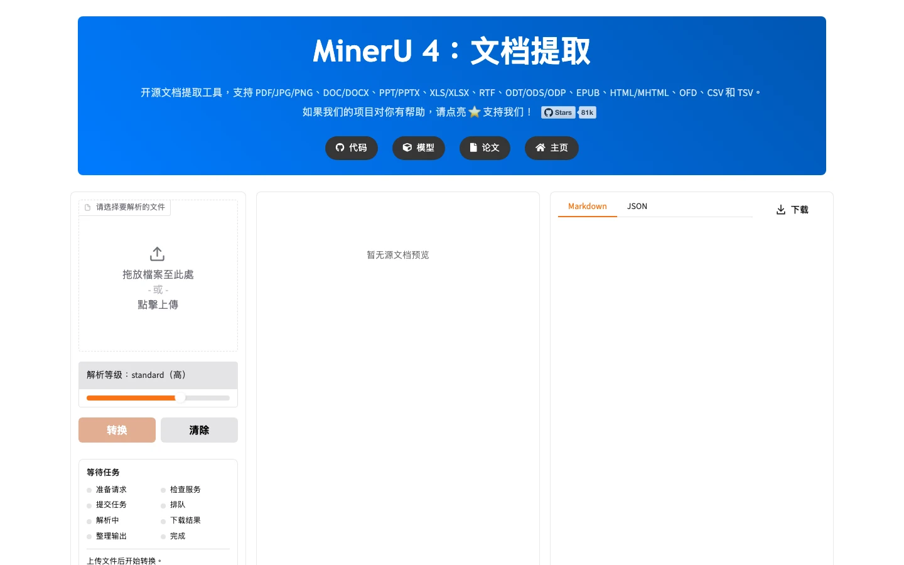Click 點擊上傳 to upload a file
The image size is (904, 565).
pyautogui.click(x=158, y=304)
